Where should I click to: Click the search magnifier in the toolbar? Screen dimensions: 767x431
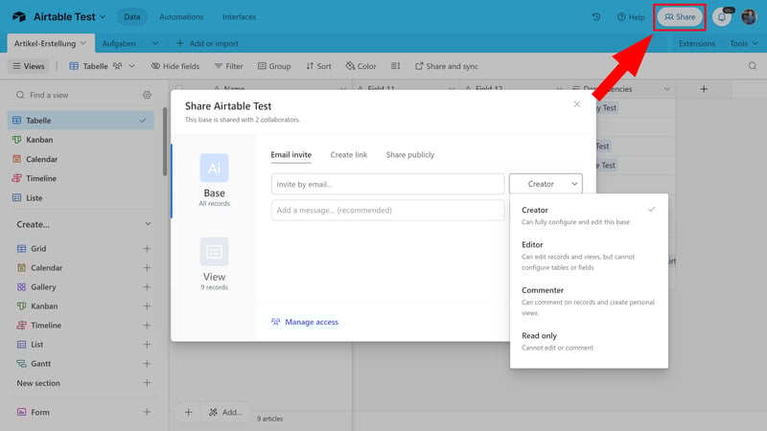(x=753, y=66)
